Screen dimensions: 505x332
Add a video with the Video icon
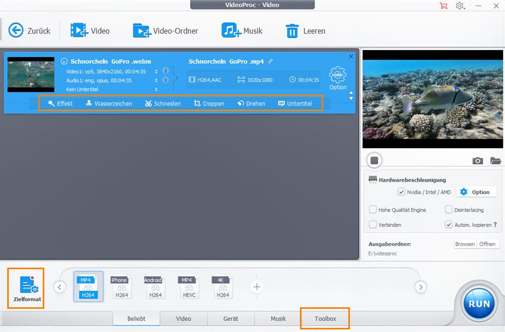tap(79, 31)
